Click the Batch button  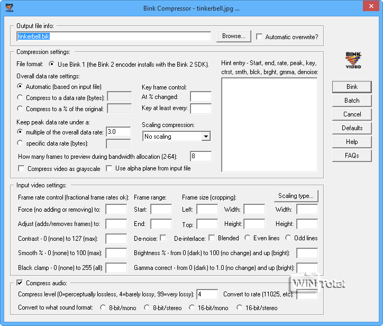pos(352,101)
